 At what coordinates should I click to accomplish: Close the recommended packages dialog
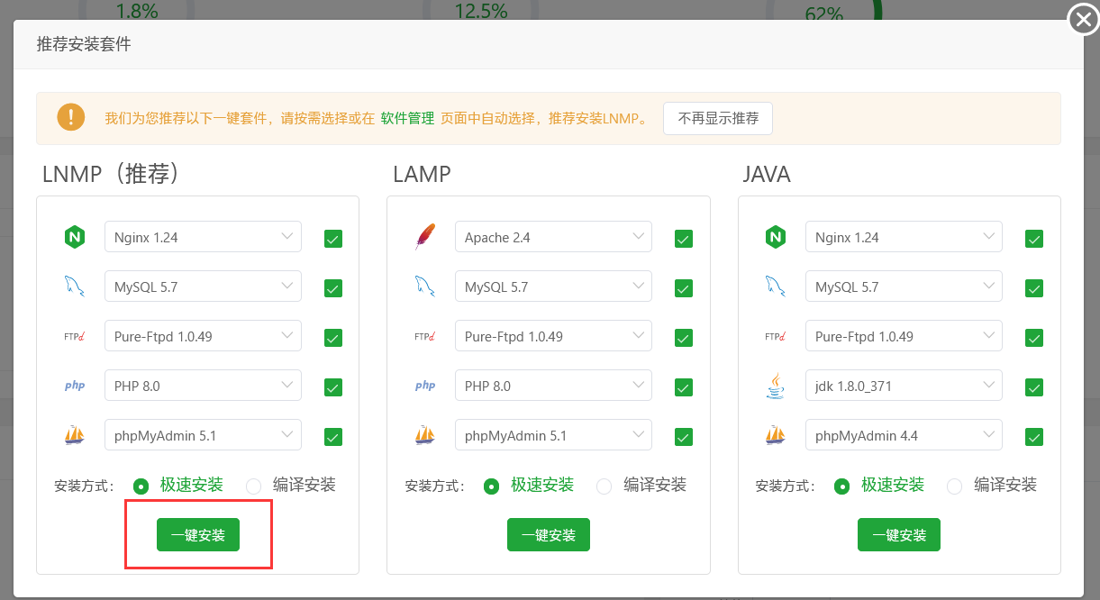[1082, 19]
